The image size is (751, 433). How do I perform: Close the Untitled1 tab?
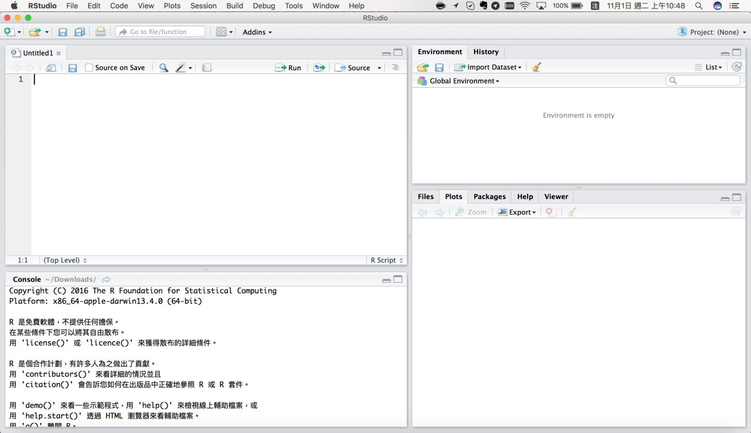point(59,53)
